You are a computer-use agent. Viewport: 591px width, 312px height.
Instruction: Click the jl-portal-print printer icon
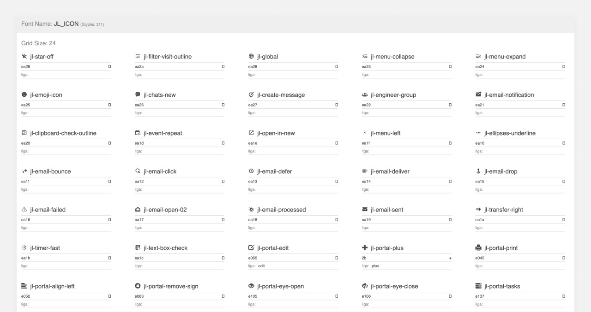(478, 248)
